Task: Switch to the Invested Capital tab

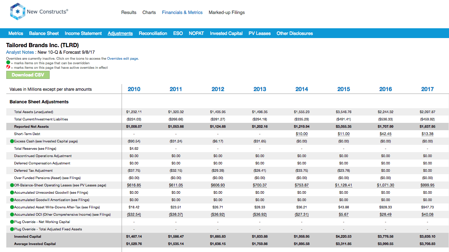Action: [226, 34]
